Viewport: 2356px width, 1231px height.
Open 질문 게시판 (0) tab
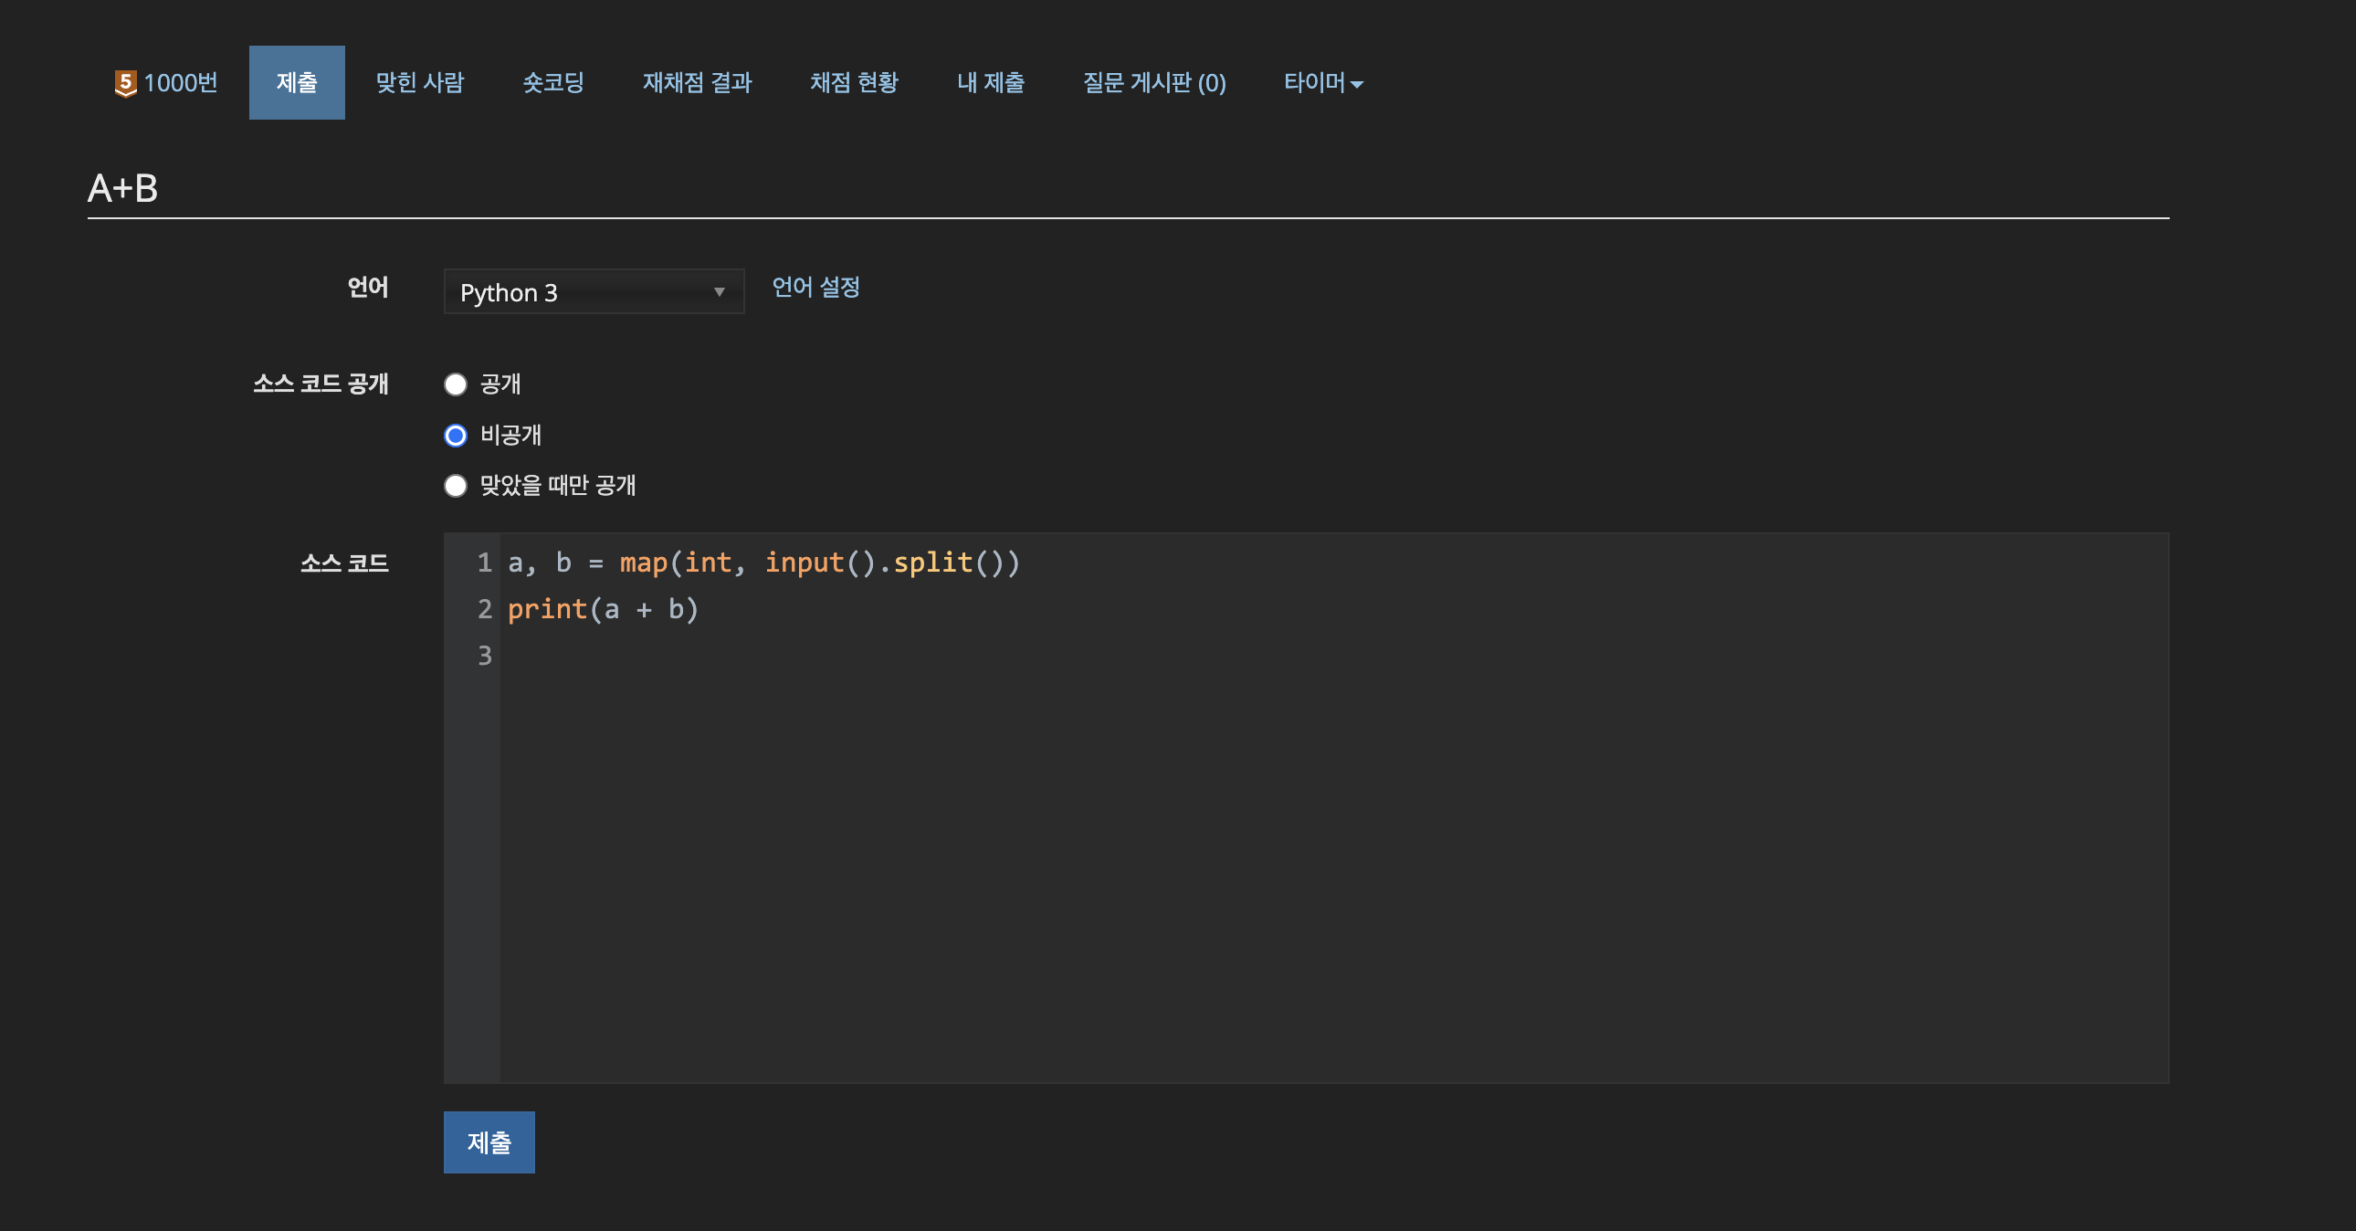pyautogui.click(x=1153, y=83)
